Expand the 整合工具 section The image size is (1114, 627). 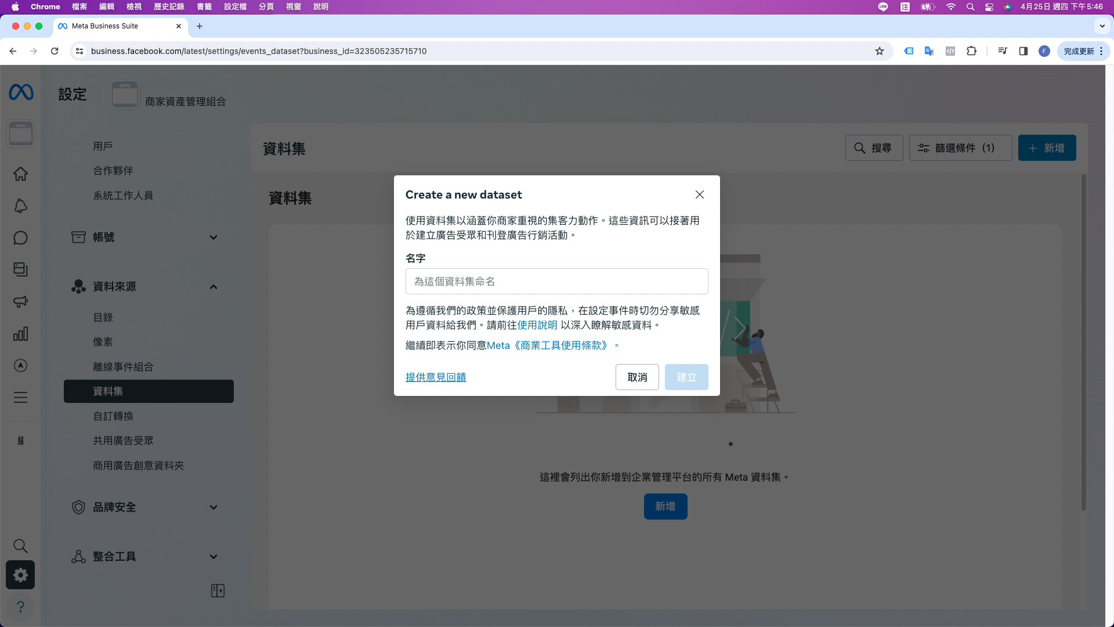(x=149, y=556)
